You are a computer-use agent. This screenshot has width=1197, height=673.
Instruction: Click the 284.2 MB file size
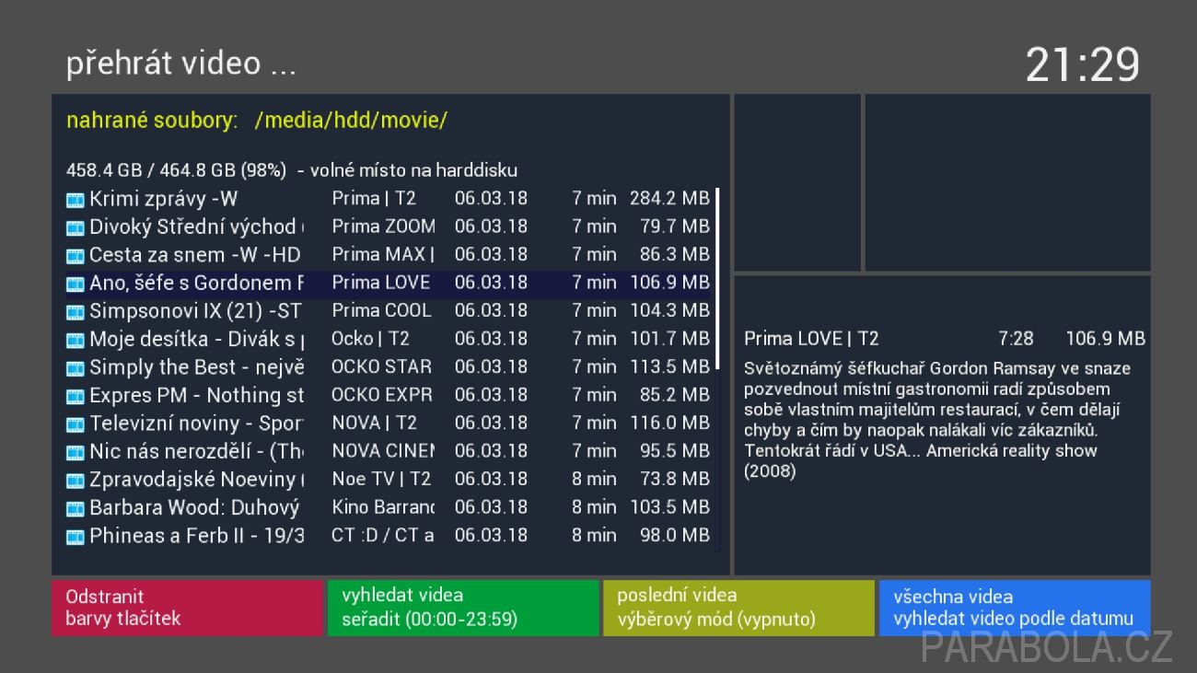click(x=669, y=199)
